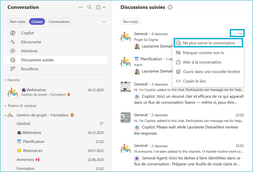The height and width of the screenshot is (172, 253).
Task: Collapse the Gestion de projet - Formation team
Action: 5,115
